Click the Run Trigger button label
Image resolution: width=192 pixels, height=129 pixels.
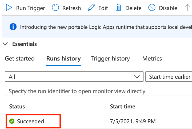(31, 8)
